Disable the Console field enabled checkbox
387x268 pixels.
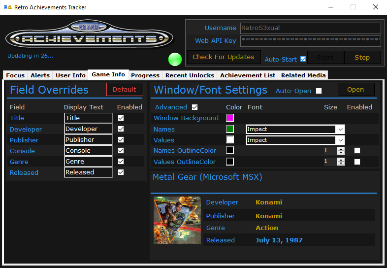121,151
